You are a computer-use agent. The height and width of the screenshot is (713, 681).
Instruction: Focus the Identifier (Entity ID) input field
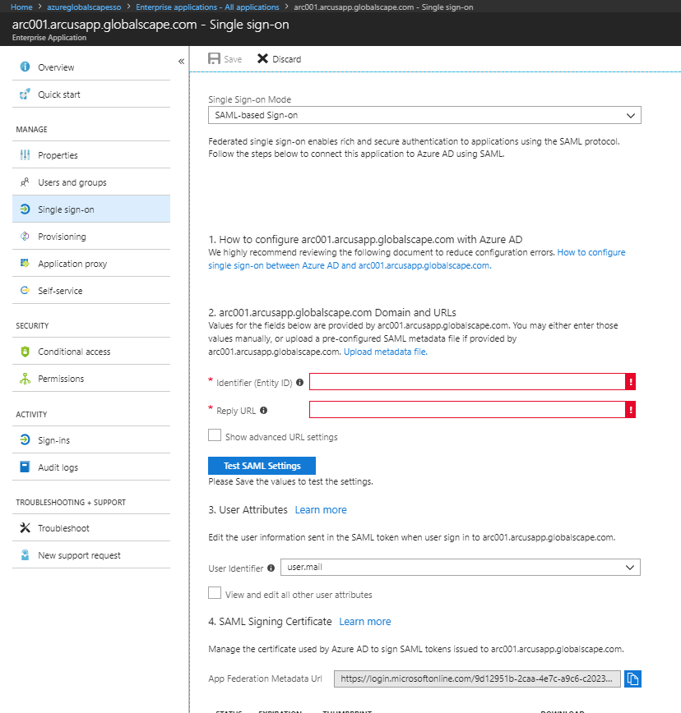pyautogui.click(x=467, y=381)
